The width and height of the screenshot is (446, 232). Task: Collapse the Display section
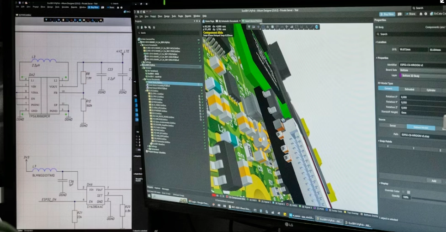pyautogui.click(x=384, y=184)
